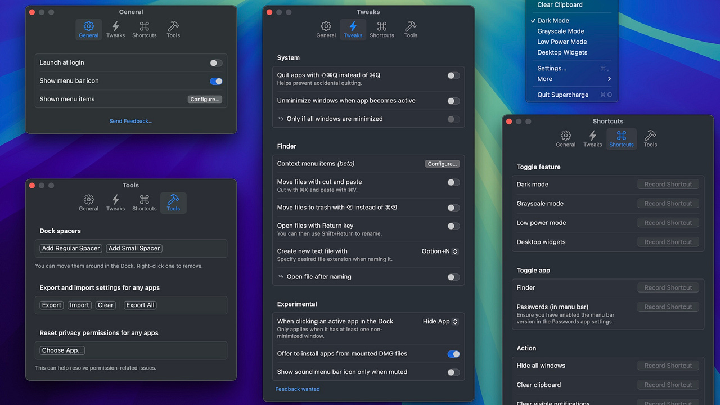Toggle Unminimize windows when app becomes active
Image resolution: width=720 pixels, height=405 pixels.
point(453,101)
